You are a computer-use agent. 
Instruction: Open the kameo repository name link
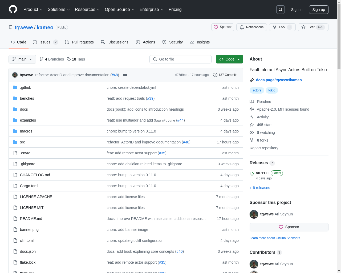[x=45, y=27]
